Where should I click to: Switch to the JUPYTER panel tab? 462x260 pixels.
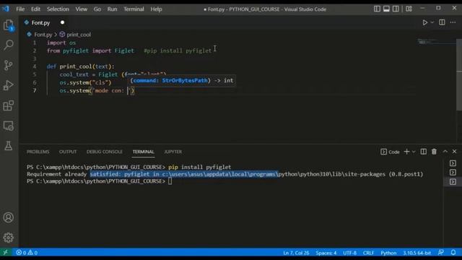[x=173, y=152]
